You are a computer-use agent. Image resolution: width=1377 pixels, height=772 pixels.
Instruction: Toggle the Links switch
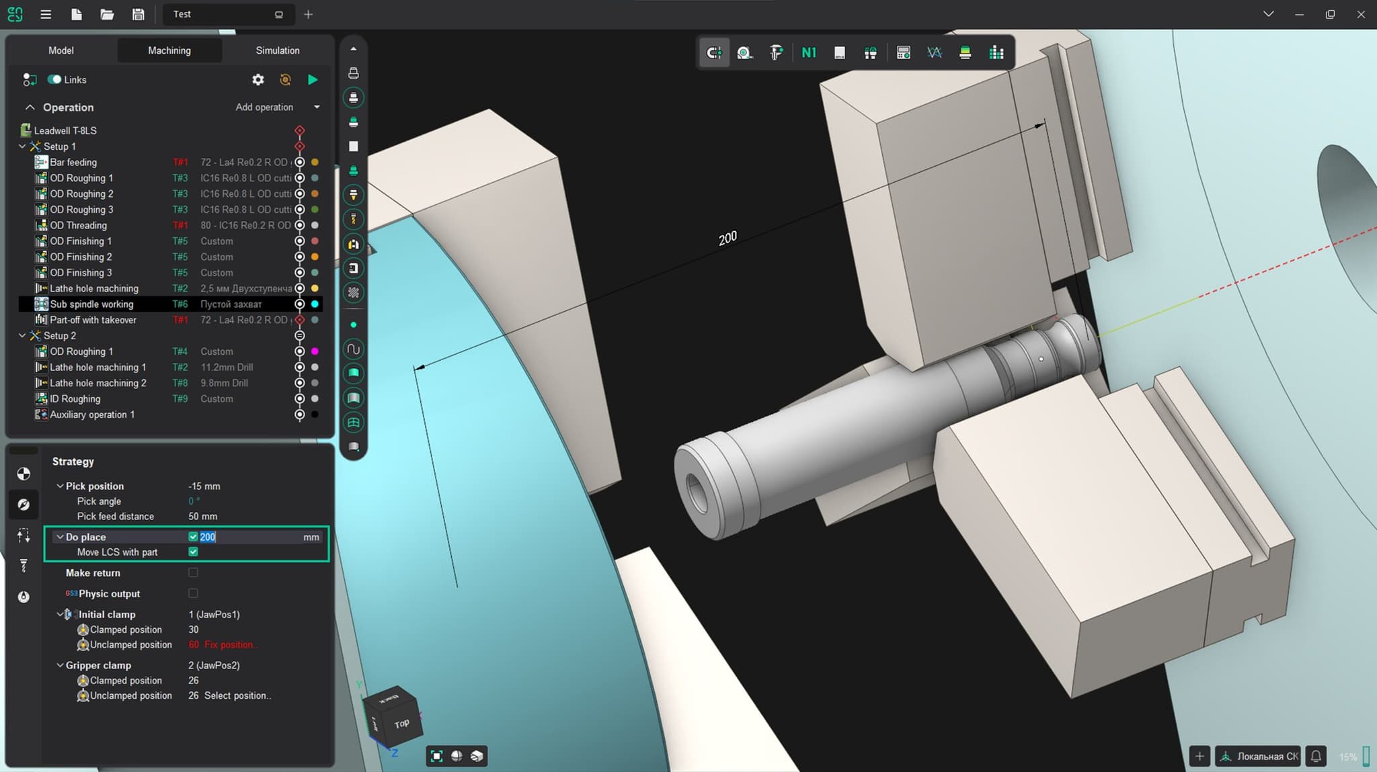pos(54,79)
